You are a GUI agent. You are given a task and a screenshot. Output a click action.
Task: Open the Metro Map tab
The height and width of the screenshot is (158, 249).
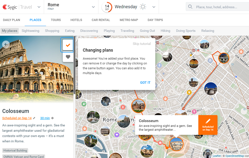[x=129, y=20]
